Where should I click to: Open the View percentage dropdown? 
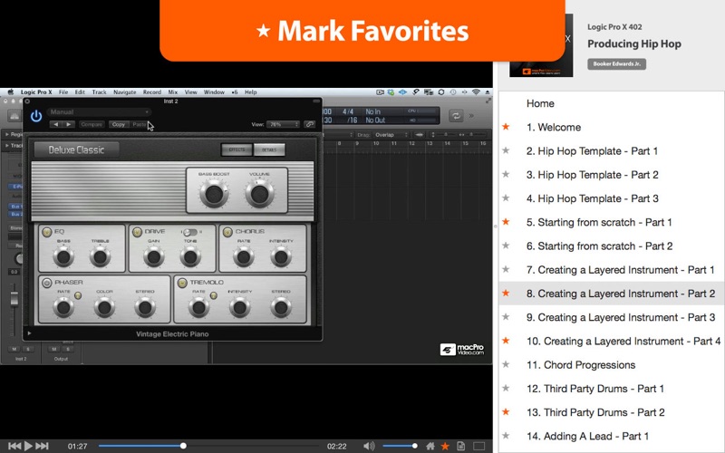pos(283,124)
